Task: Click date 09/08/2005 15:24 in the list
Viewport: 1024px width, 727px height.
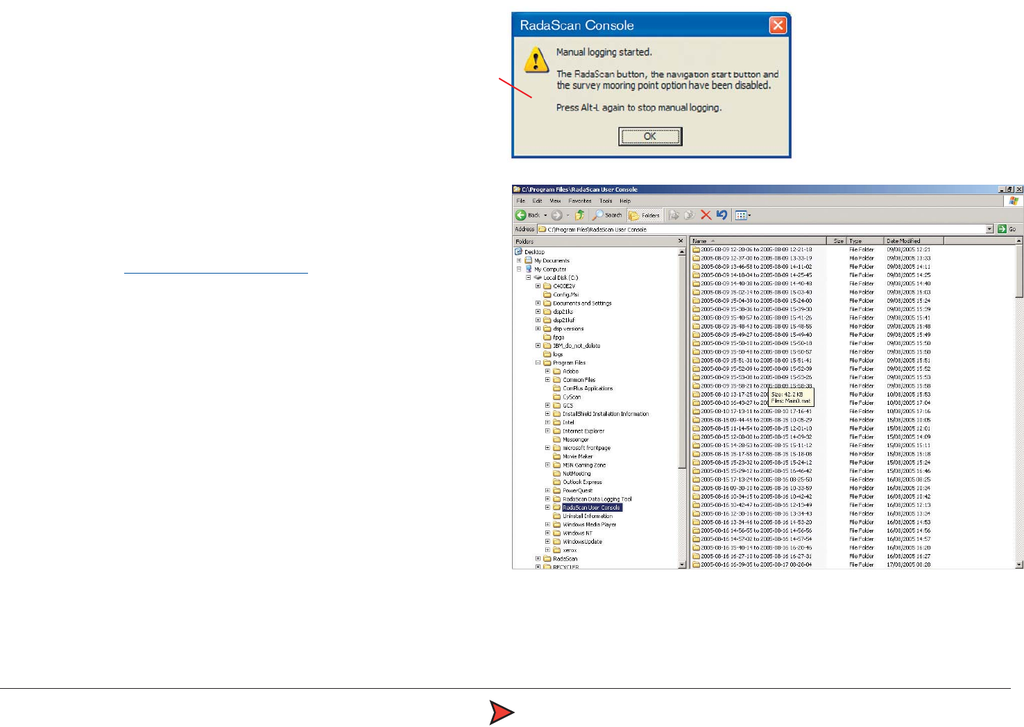Action: (x=908, y=301)
